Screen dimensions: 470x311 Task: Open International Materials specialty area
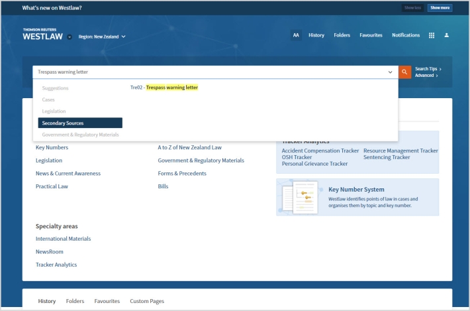(64, 239)
